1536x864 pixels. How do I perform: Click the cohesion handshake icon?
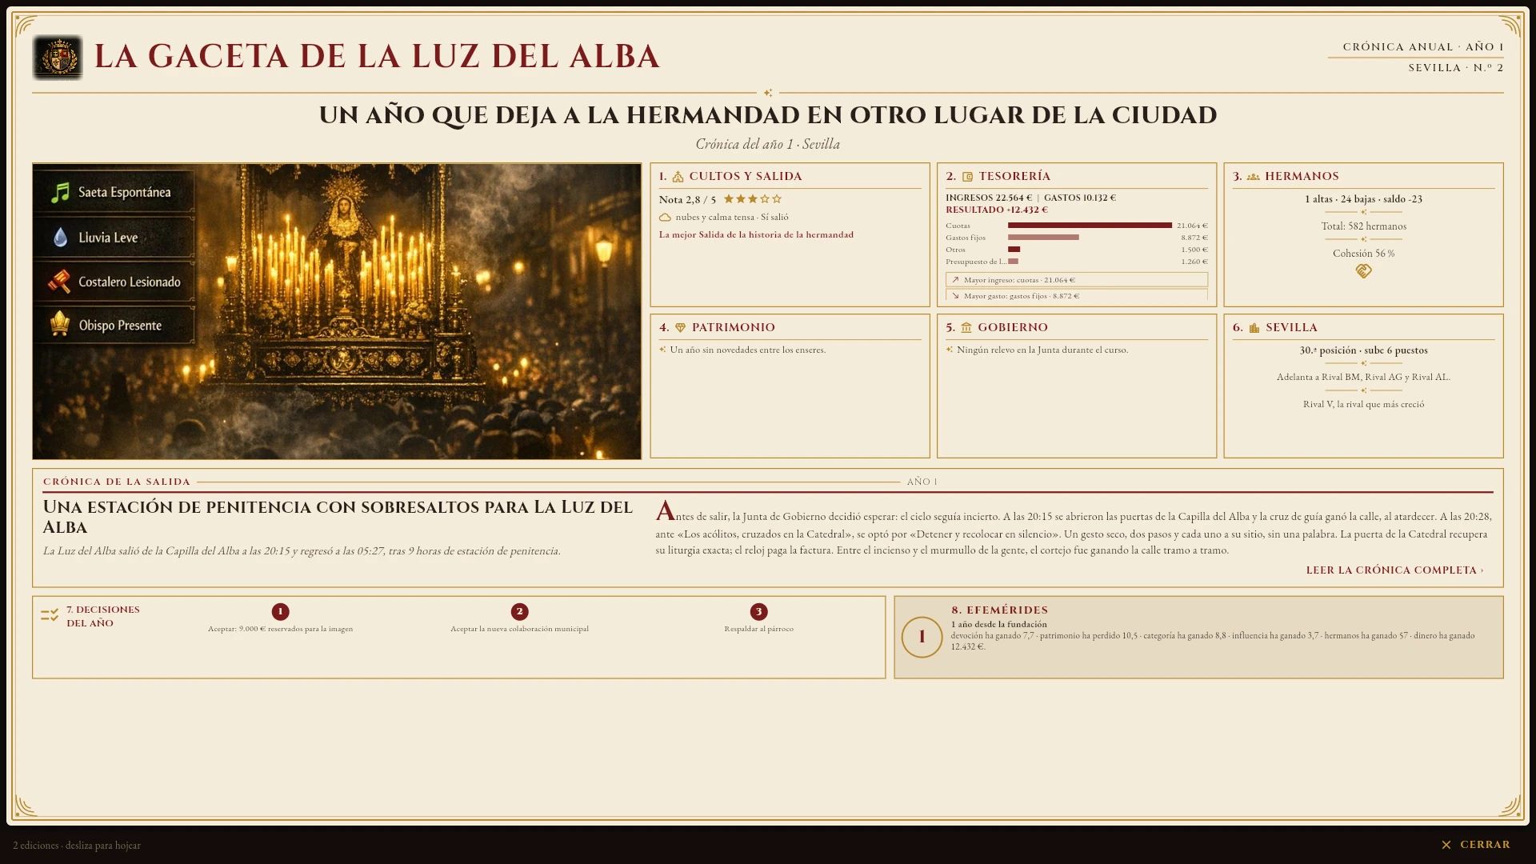point(1364,271)
